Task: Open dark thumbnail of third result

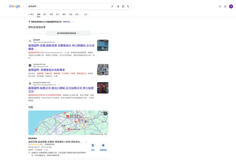Action: pos(103,88)
